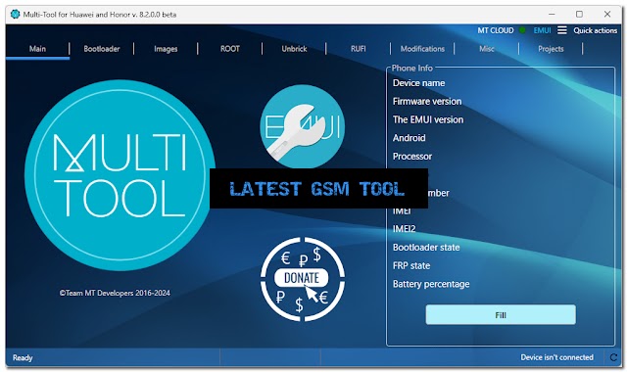Open the Images tab
This screenshot has width=627, height=372.
[x=166, y=49]
